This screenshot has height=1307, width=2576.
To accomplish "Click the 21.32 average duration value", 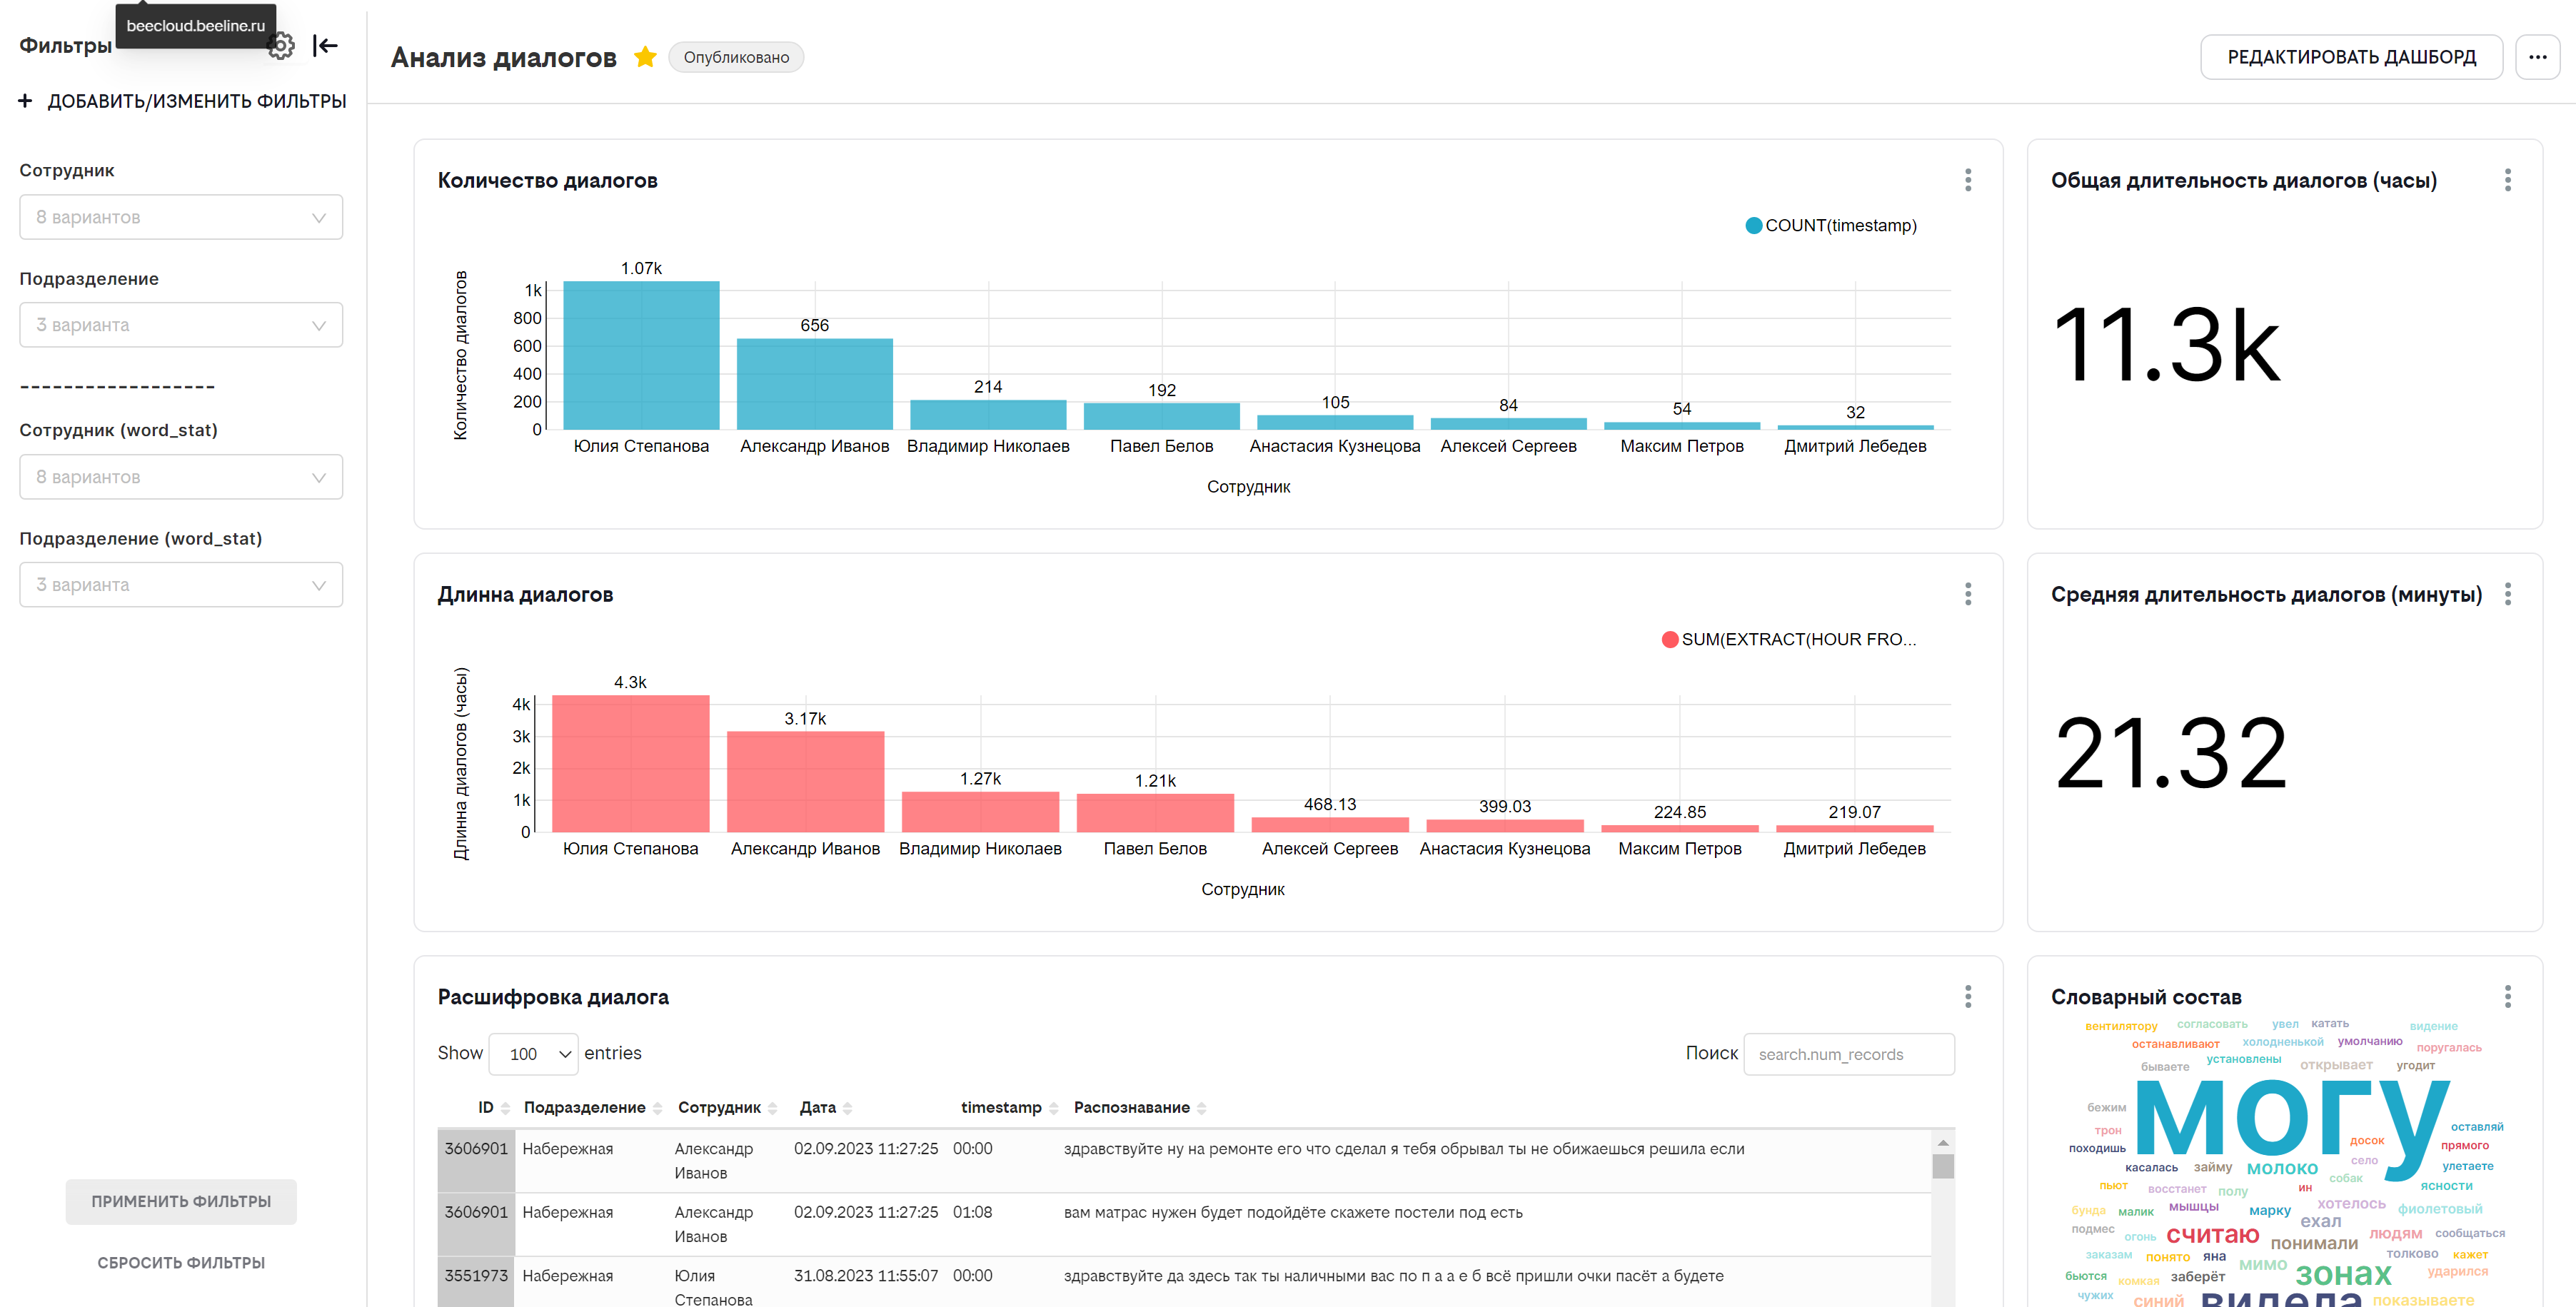I will coord(2170,754).
